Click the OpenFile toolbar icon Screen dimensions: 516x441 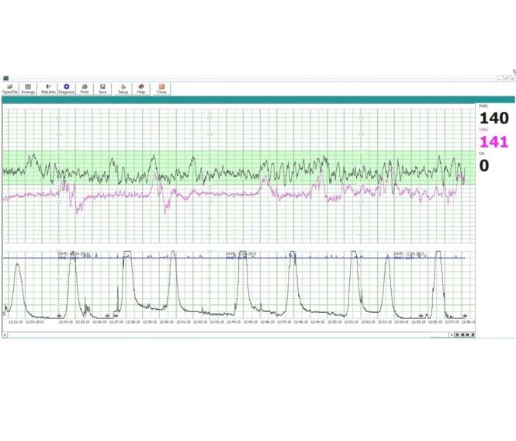10,89
